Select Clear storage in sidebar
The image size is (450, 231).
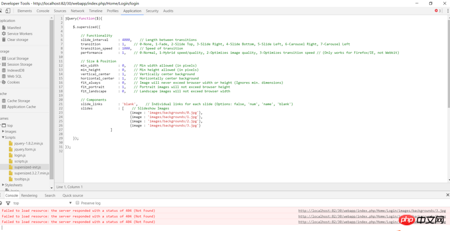click(17, 40)
